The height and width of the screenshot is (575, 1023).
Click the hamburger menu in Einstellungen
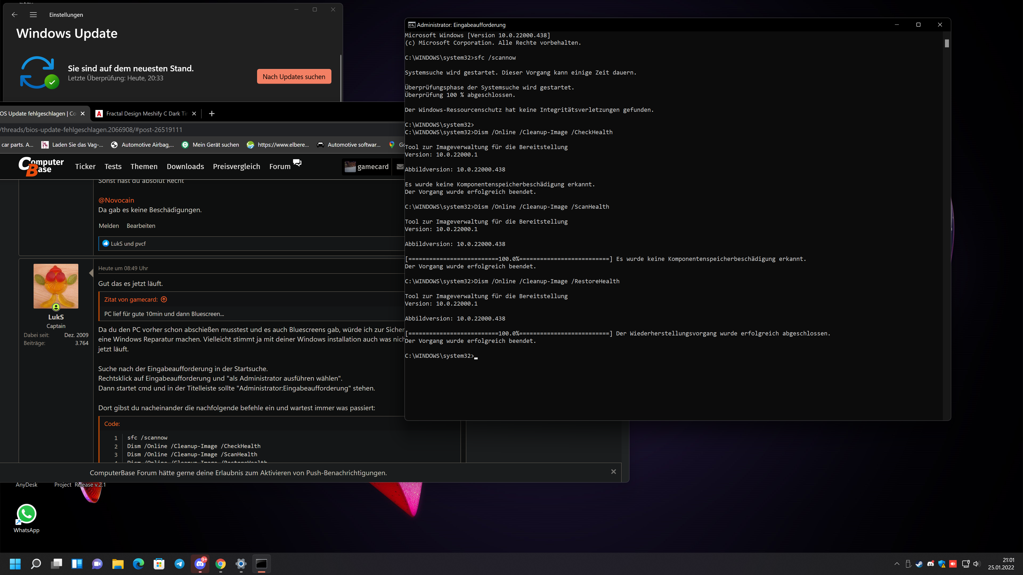click(33, 15)
